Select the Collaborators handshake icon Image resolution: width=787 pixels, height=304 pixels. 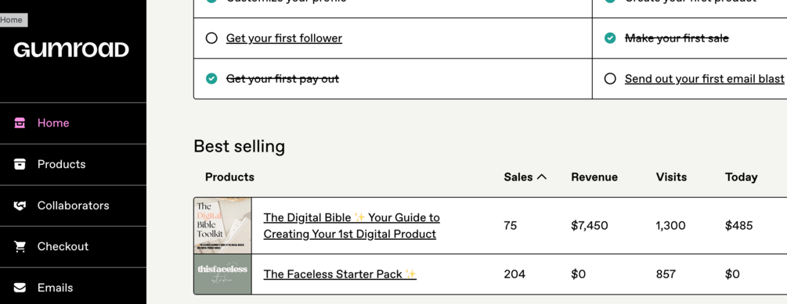(20, 206)
